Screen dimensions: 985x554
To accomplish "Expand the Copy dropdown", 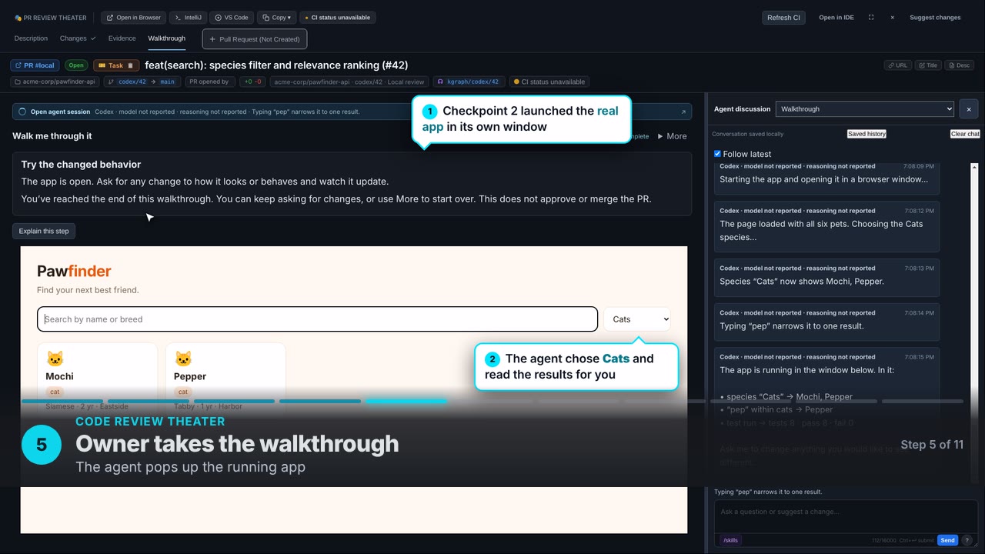I will [x=276, y=18].
